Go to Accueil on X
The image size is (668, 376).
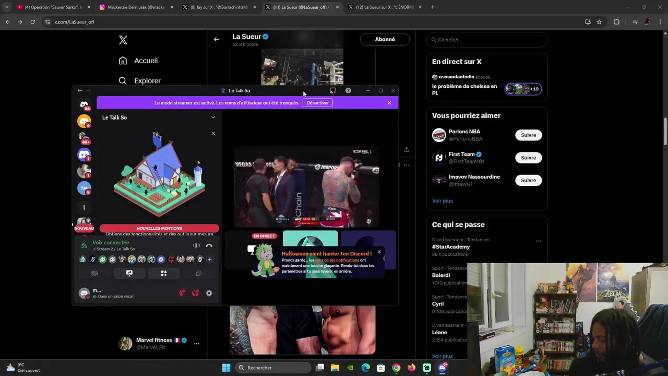click(138, 61)
